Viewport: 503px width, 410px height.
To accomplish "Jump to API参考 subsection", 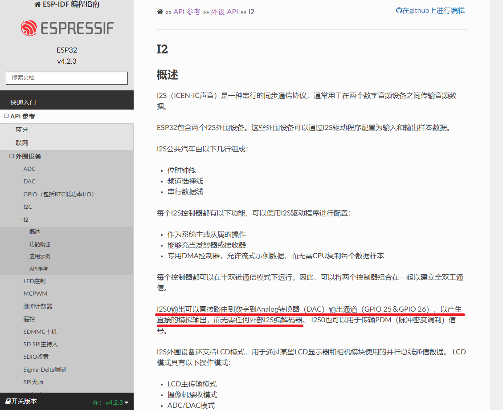I will 38,269.
